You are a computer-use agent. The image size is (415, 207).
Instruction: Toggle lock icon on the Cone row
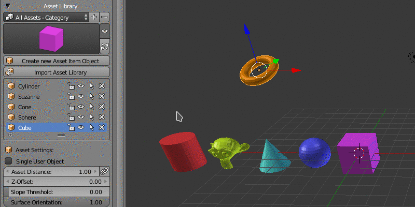(71, 107)
